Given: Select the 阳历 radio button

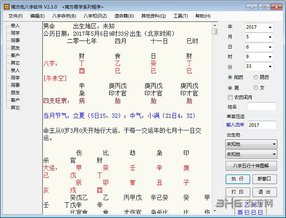Looking at the screenshot, I should 230,77.
